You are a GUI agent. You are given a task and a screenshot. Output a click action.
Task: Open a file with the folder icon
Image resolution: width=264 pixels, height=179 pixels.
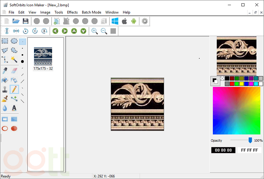click(x=16, y=21)
